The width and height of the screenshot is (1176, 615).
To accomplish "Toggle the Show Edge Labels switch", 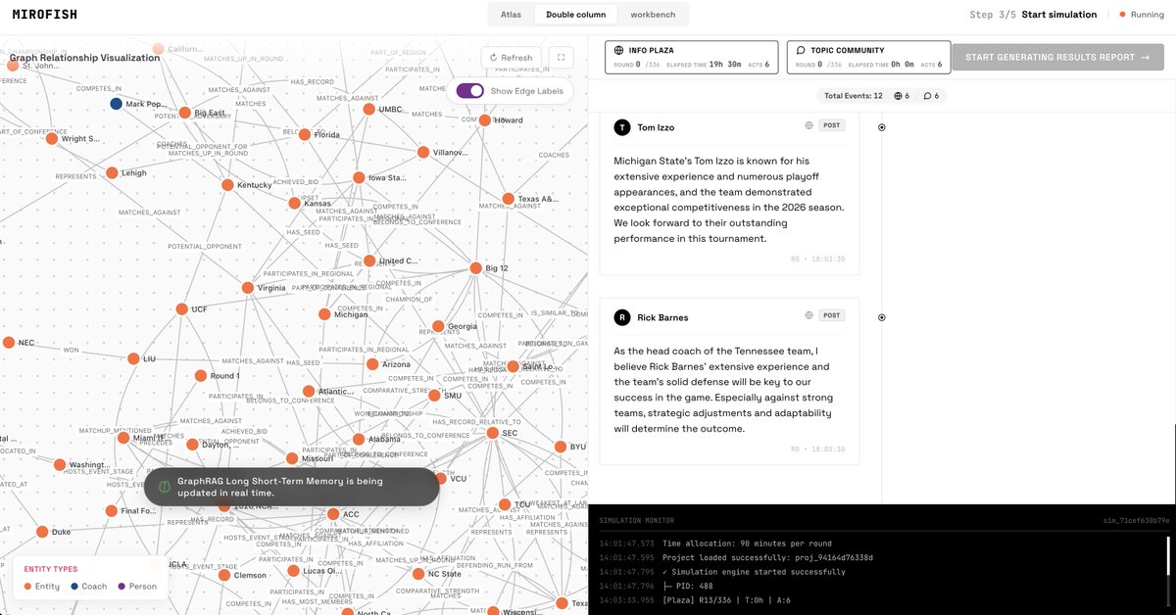I will [470, 91].
